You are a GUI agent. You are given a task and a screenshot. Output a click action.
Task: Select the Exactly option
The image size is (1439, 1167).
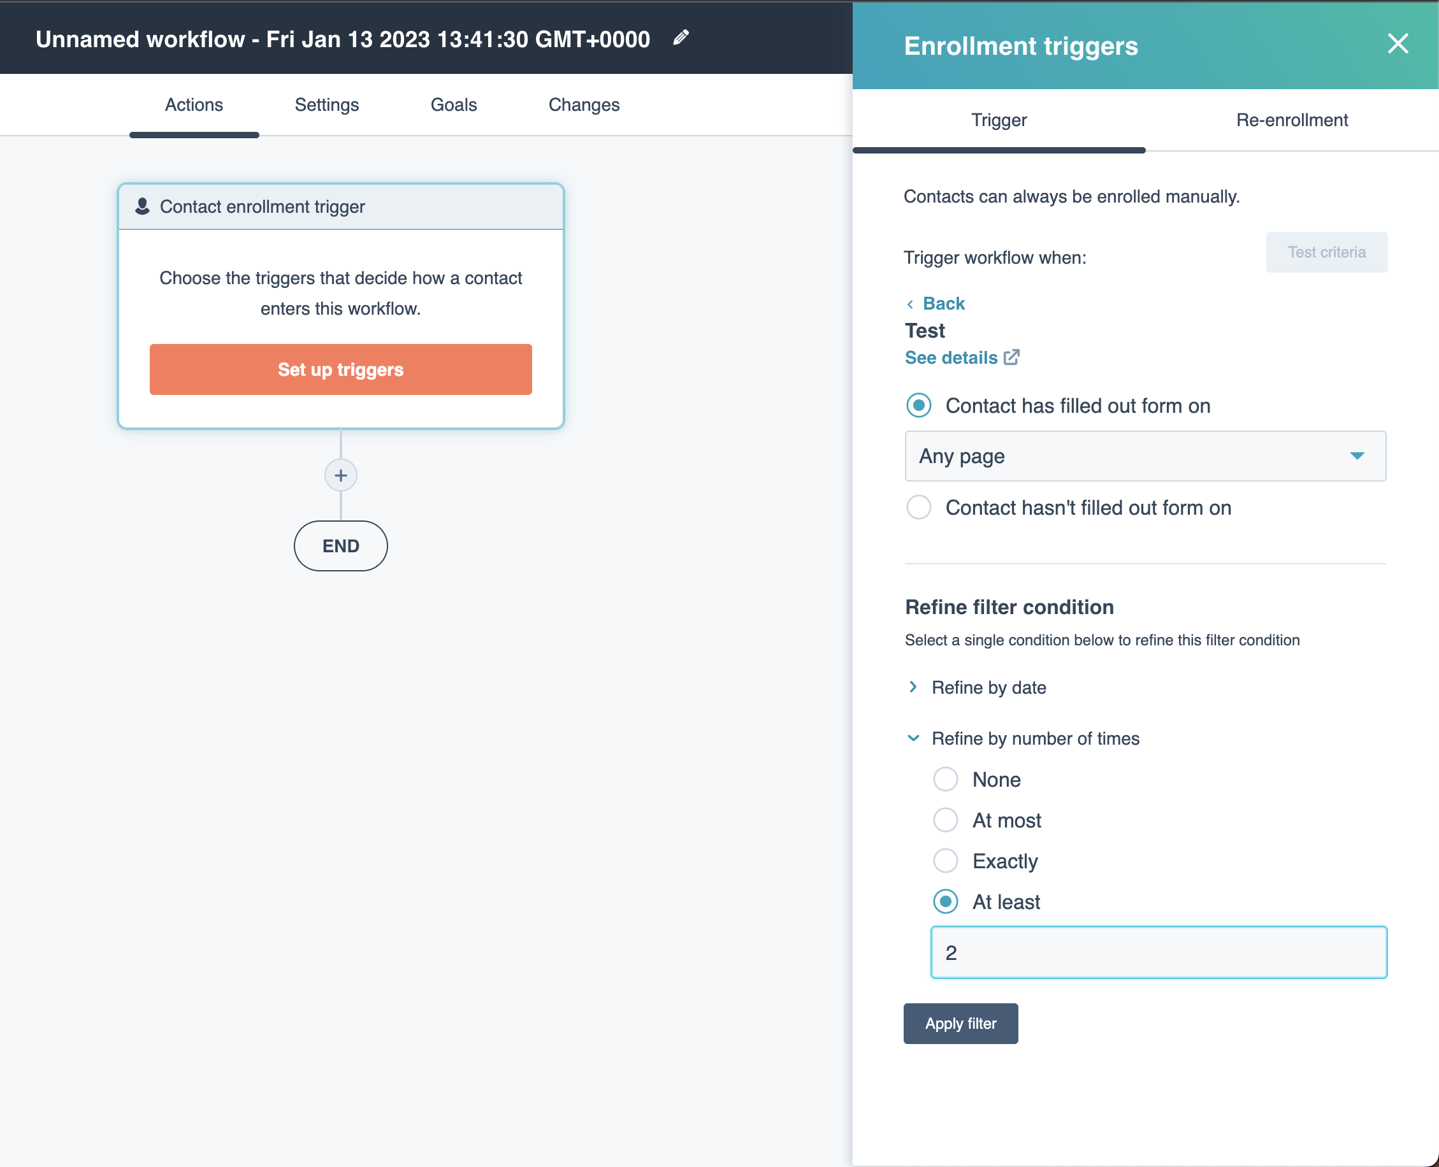[946, 861]
